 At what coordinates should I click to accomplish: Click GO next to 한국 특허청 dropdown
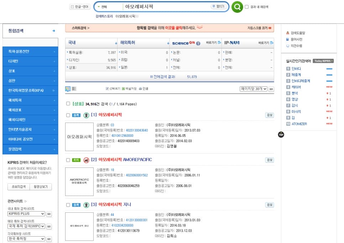49,239
